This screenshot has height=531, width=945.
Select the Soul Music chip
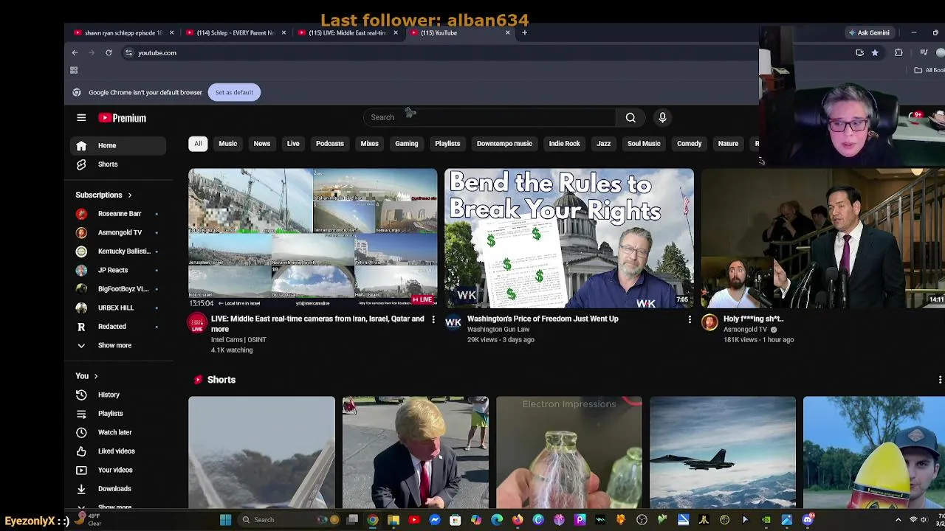(644, 144)
